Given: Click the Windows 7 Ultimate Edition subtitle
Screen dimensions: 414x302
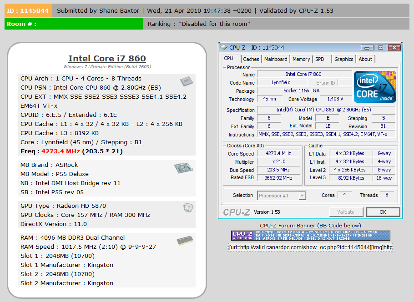Looking at the screenshot, I should coord(107,66).
